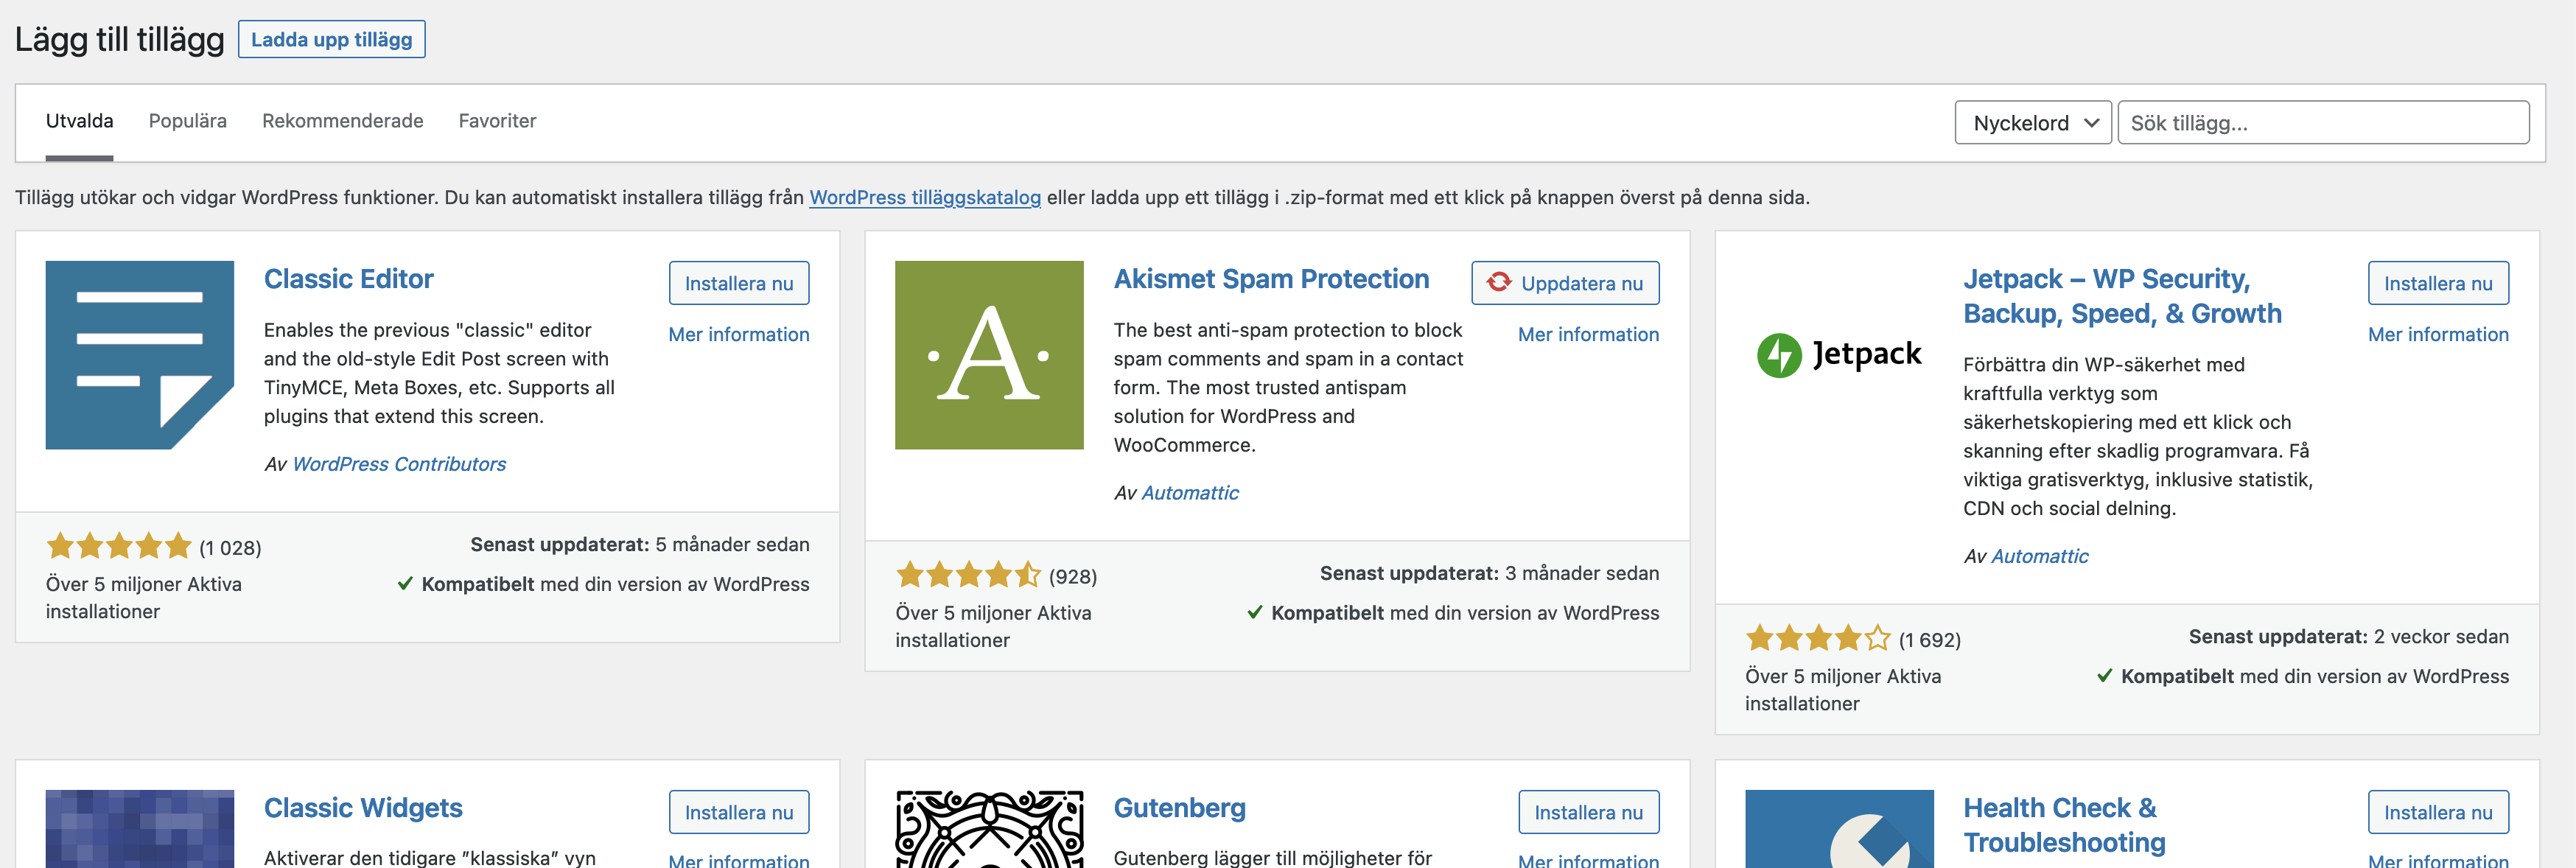Click the Classic Editor plugin icon

(139, 355)
